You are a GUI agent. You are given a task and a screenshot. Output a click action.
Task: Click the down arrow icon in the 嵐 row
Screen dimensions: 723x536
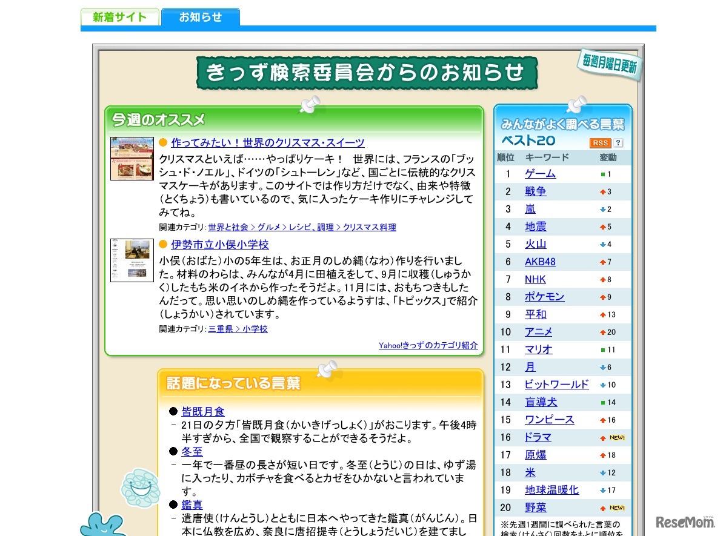[602, 209]
